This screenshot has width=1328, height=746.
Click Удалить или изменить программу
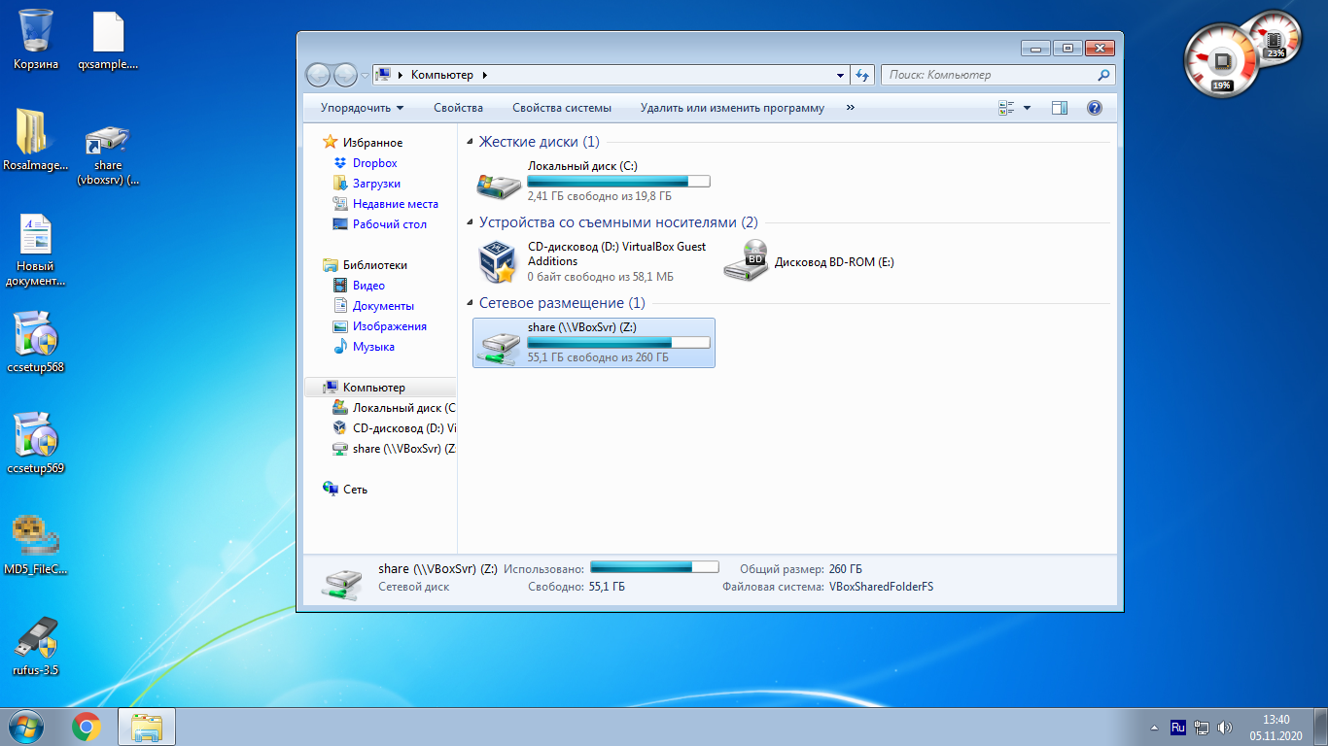coord(732,108)
